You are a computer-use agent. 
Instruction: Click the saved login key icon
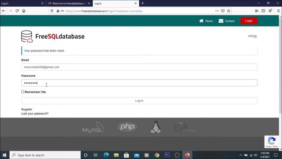[62, 11]
